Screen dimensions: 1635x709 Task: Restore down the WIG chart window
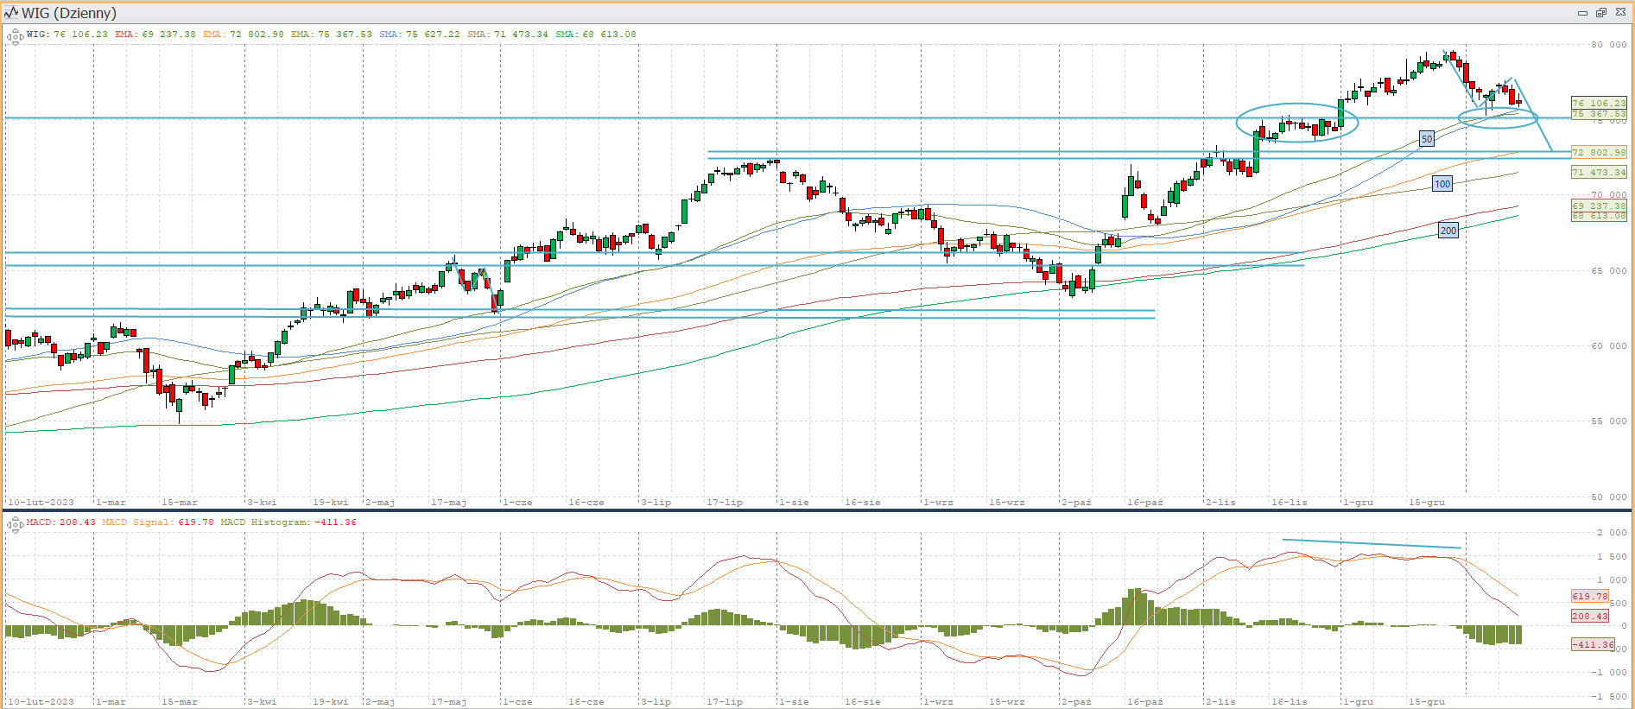point(1600,13)
